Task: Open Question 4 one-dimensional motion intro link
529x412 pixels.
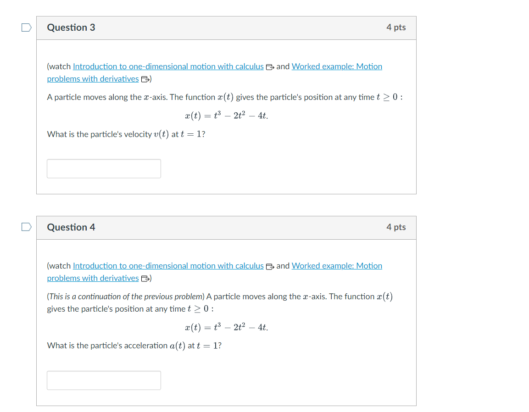Action: click(x=168, y=266)
